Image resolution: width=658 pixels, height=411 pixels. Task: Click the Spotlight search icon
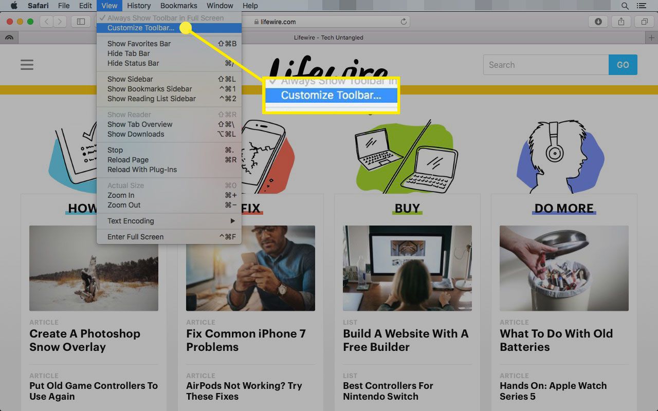pyautogui.click(x=625, y=6)
